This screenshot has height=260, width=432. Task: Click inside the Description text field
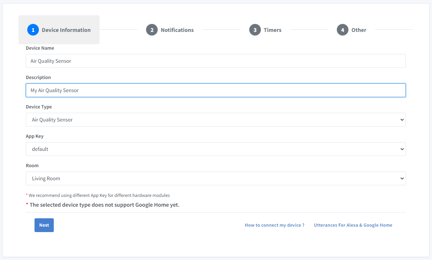point(215,90)
